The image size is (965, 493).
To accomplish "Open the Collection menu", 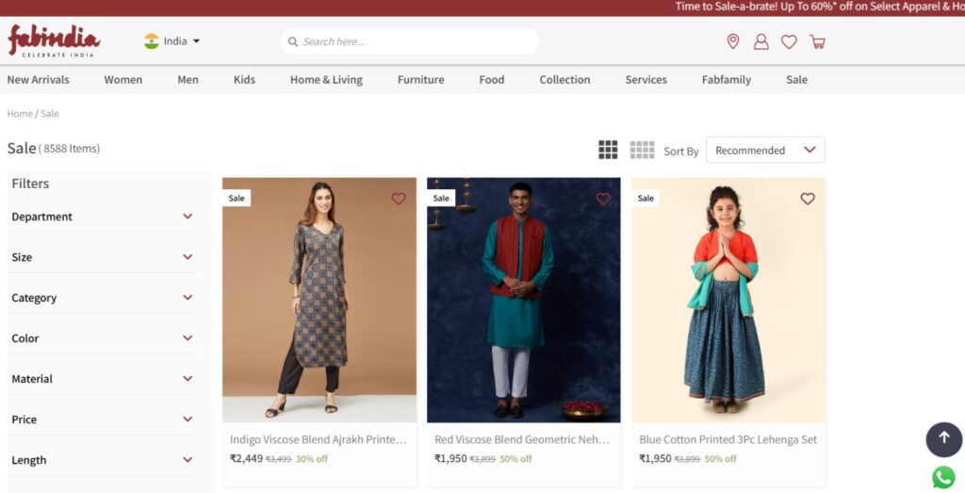I will point(565,79).
